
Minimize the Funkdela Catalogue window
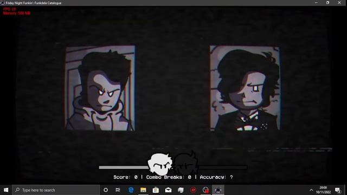[x=316, y=3]
